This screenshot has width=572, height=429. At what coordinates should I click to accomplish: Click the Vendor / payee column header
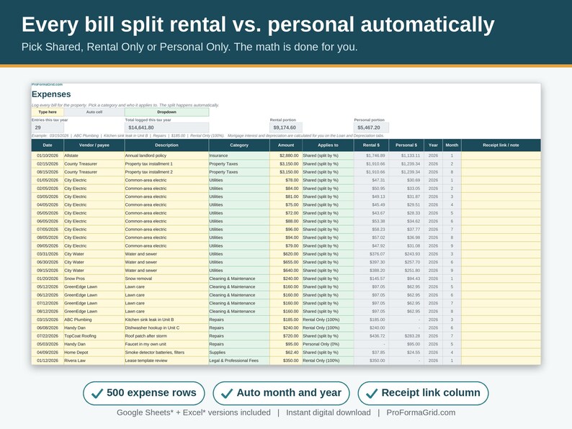tap(94, 145)
